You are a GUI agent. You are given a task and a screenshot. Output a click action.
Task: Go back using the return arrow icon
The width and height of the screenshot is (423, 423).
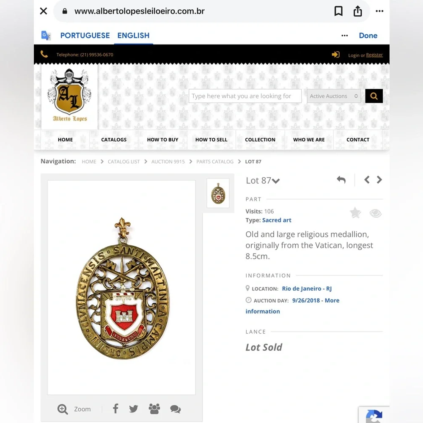341,180
